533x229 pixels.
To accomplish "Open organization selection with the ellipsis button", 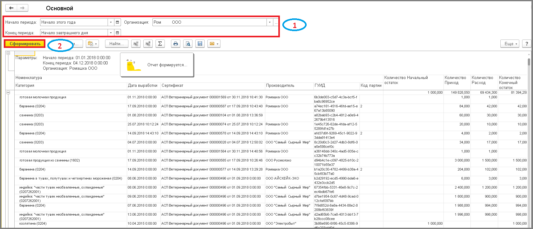I will tap(276, 22).
